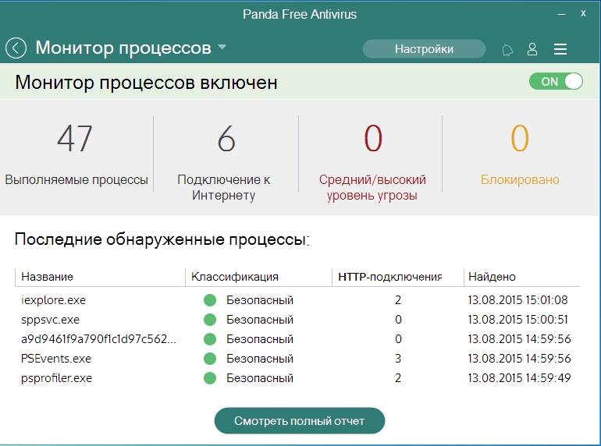Close the Panda Free Antivirus window

(583, 13)
